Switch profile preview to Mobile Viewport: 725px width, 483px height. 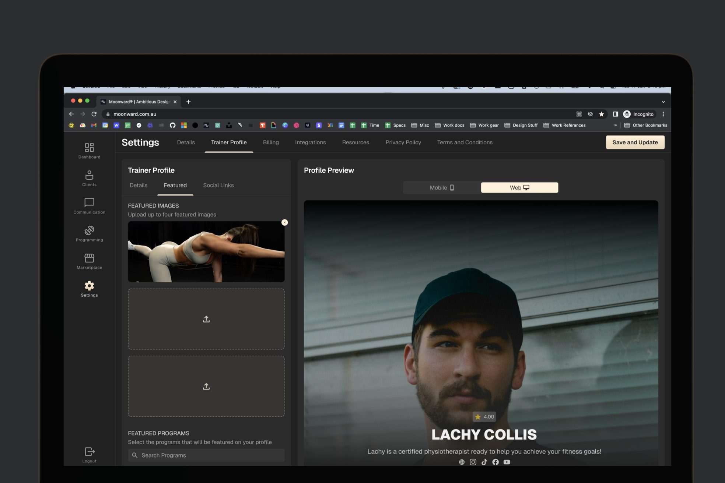(x=442, y=188)
